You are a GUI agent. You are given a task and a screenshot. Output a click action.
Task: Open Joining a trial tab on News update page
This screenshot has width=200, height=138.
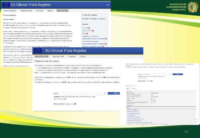(x=26, y=10)
